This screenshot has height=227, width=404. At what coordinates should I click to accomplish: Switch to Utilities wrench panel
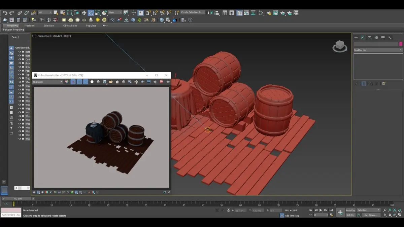[x=390, y=37]
